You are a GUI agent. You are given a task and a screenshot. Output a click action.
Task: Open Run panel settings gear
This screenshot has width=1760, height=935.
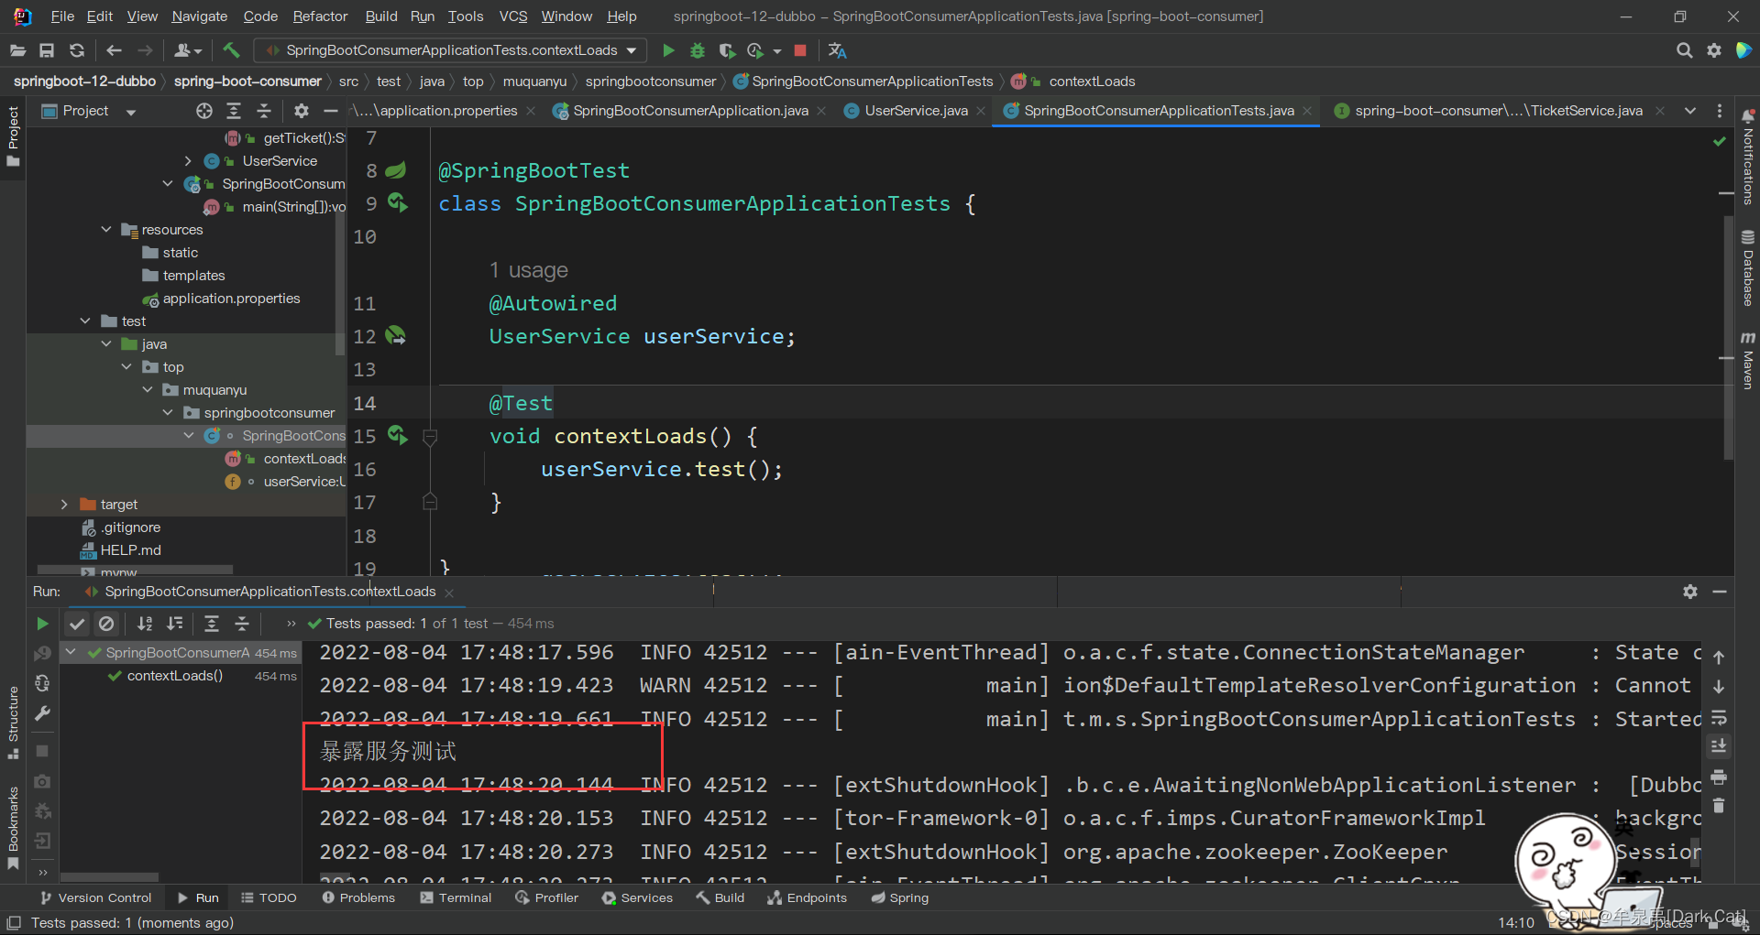(1690, 592)
